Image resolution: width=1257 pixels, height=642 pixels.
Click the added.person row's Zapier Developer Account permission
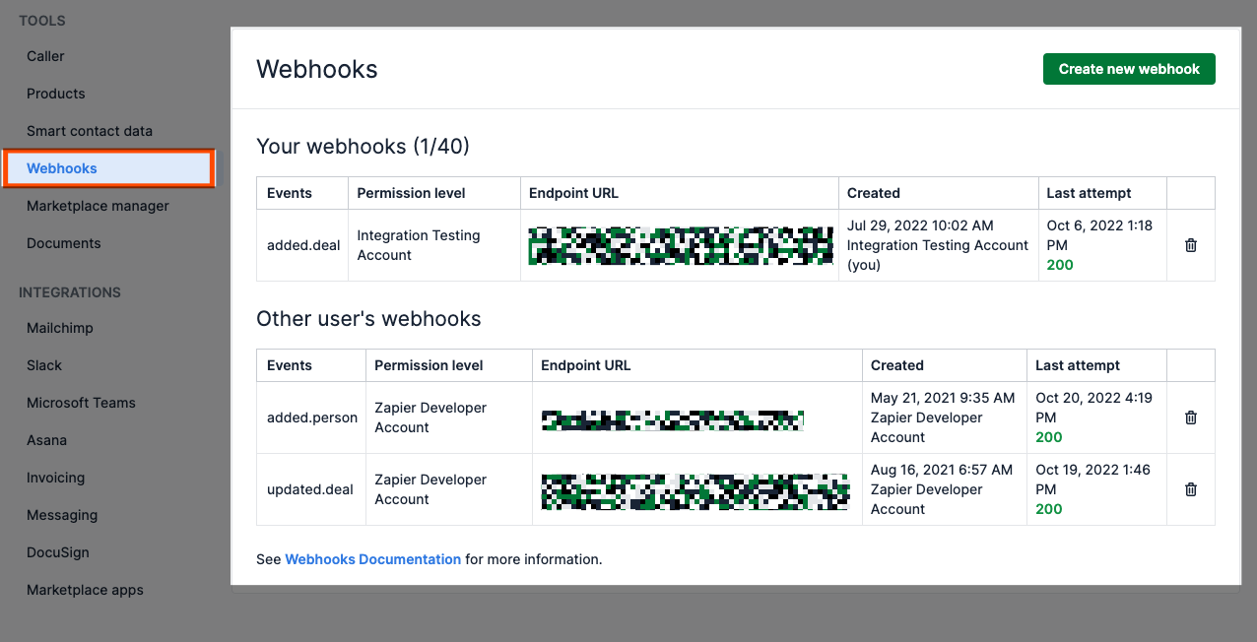pos(449,417)
